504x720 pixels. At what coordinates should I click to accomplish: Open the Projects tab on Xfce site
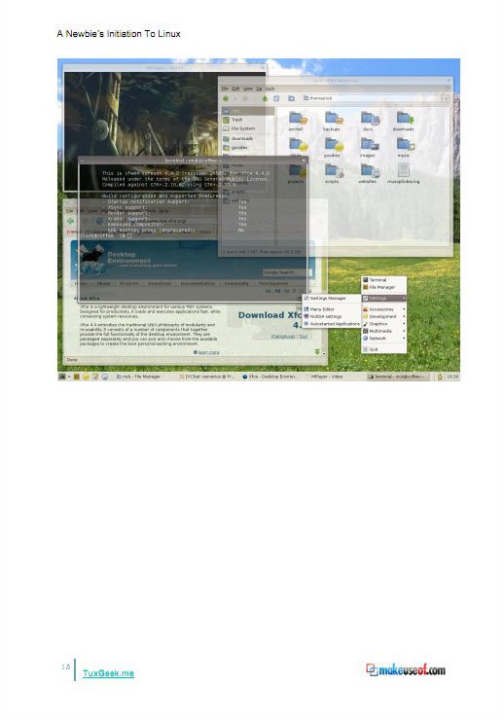click(x=129, y=284)
